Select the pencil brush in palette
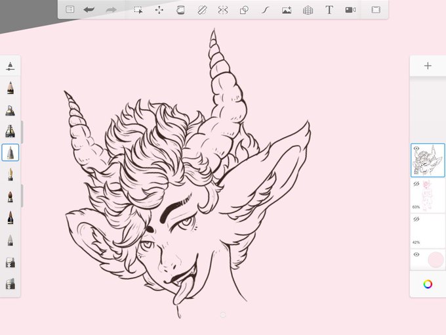446x335 pixels. point(10,87)
